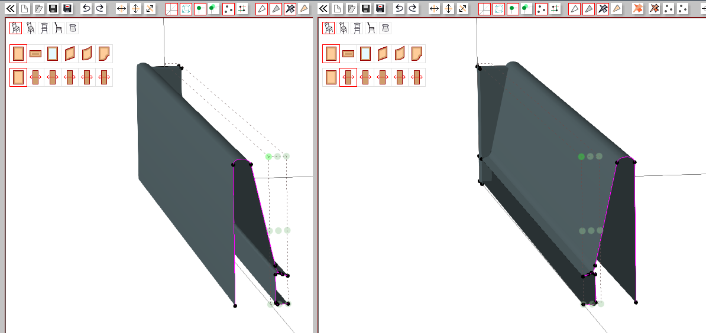Viewport: 706px width, 333px height.
Task: Pick small wide panel shape, left window
Action: pos(35,54)
